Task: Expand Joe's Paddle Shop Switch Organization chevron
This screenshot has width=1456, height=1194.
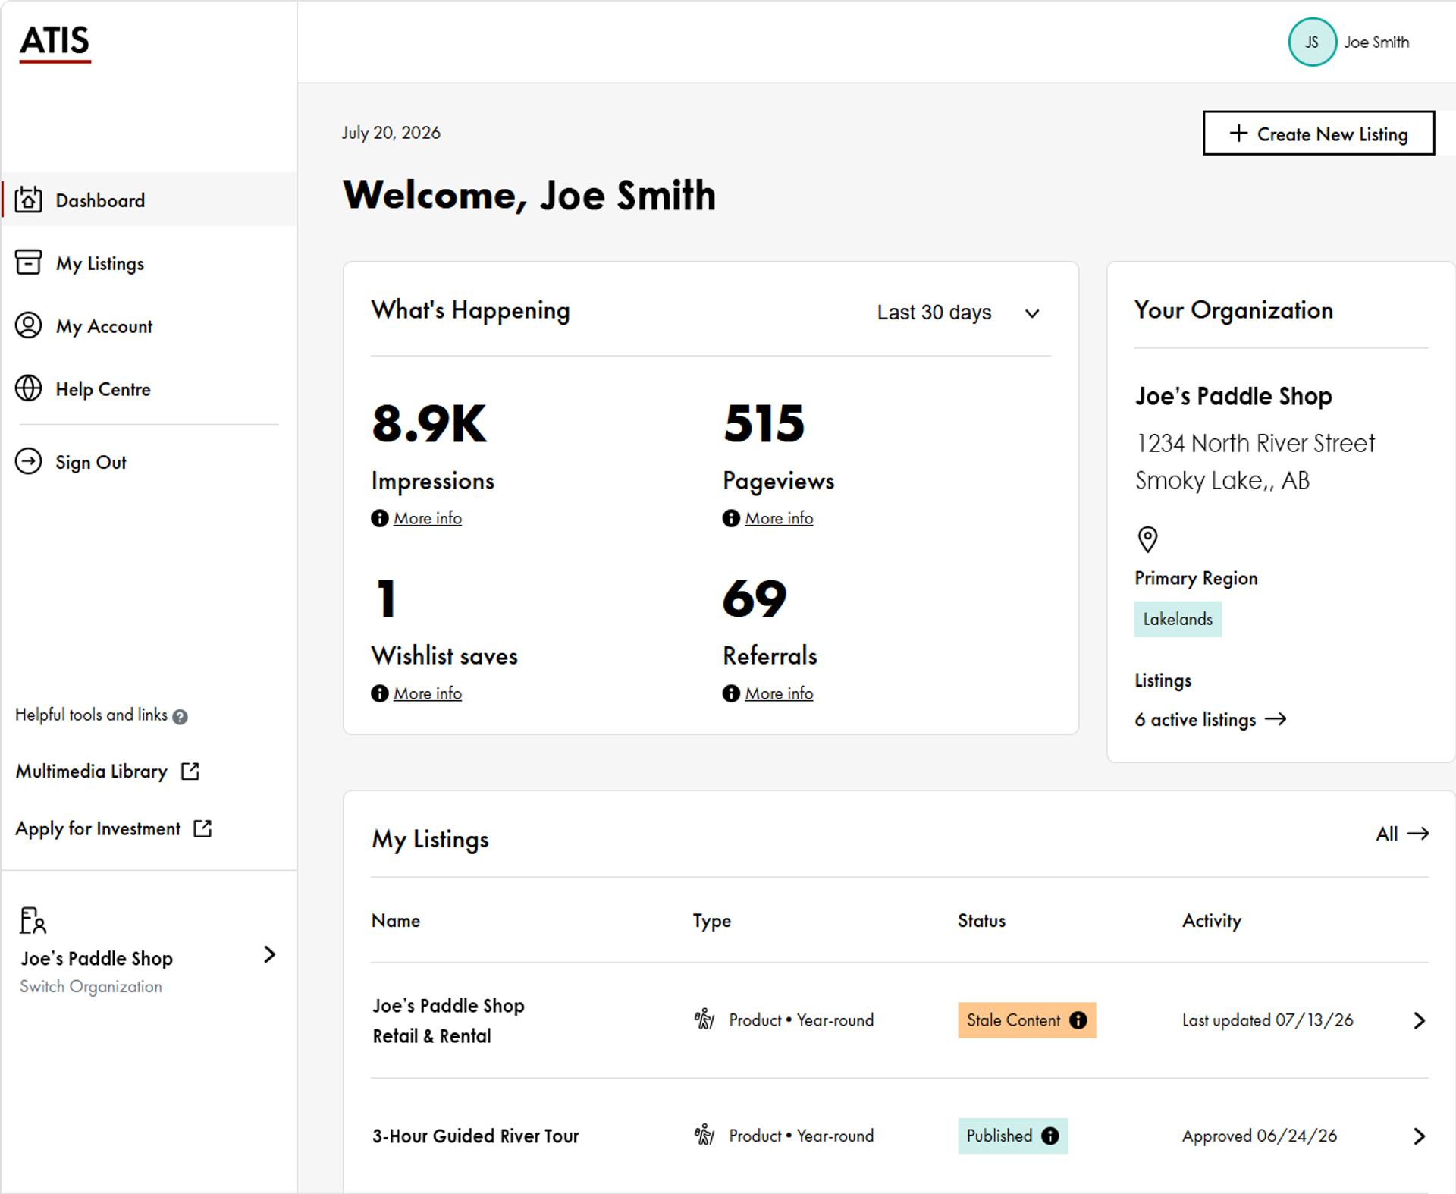Action: coord(269,954)
